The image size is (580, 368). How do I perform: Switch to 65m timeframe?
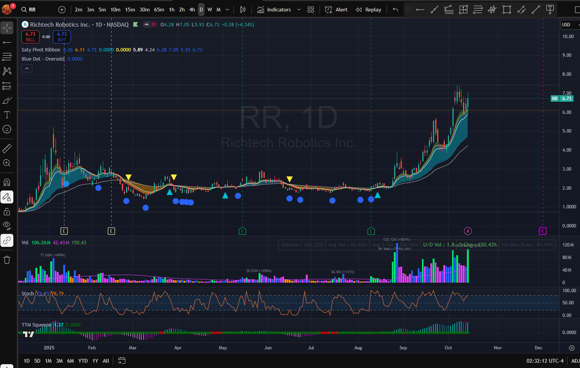point(159,10)
